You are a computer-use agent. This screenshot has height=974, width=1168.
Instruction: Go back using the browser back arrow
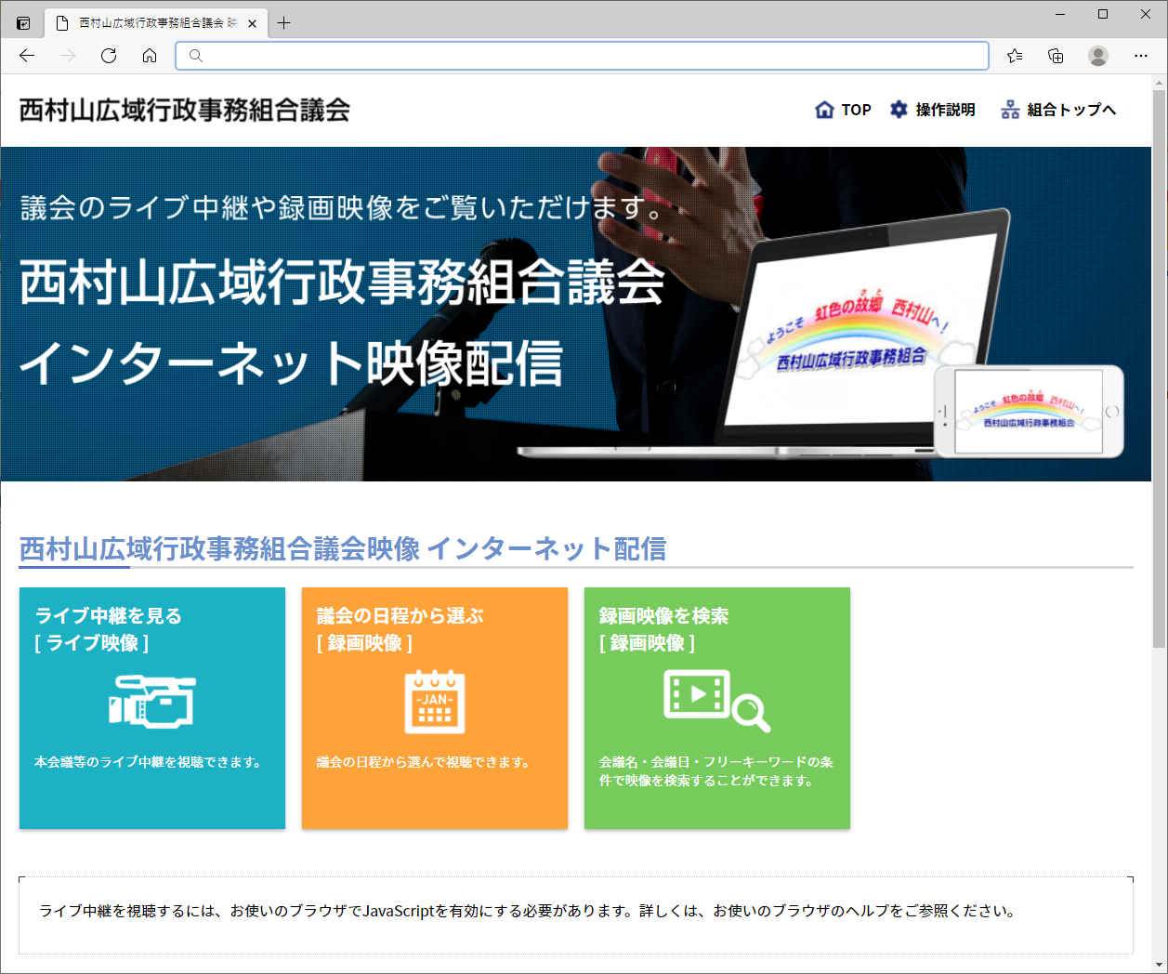point(27,56)
